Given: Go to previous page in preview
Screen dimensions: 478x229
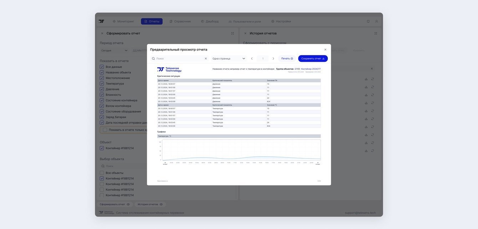Looking at the screenshot, I should pos(252,58).
